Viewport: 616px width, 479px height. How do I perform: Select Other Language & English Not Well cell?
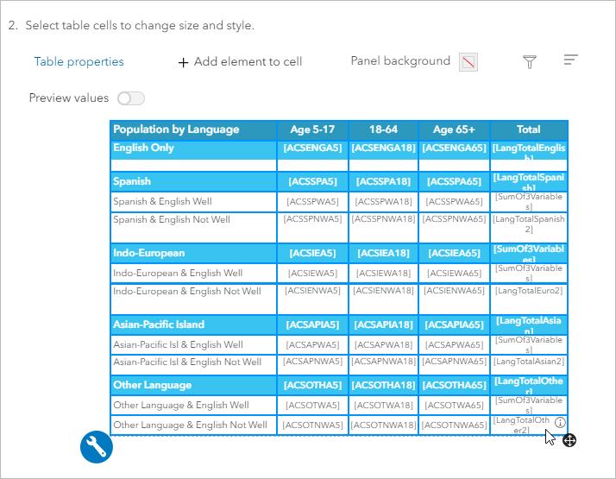pos(193,425)
